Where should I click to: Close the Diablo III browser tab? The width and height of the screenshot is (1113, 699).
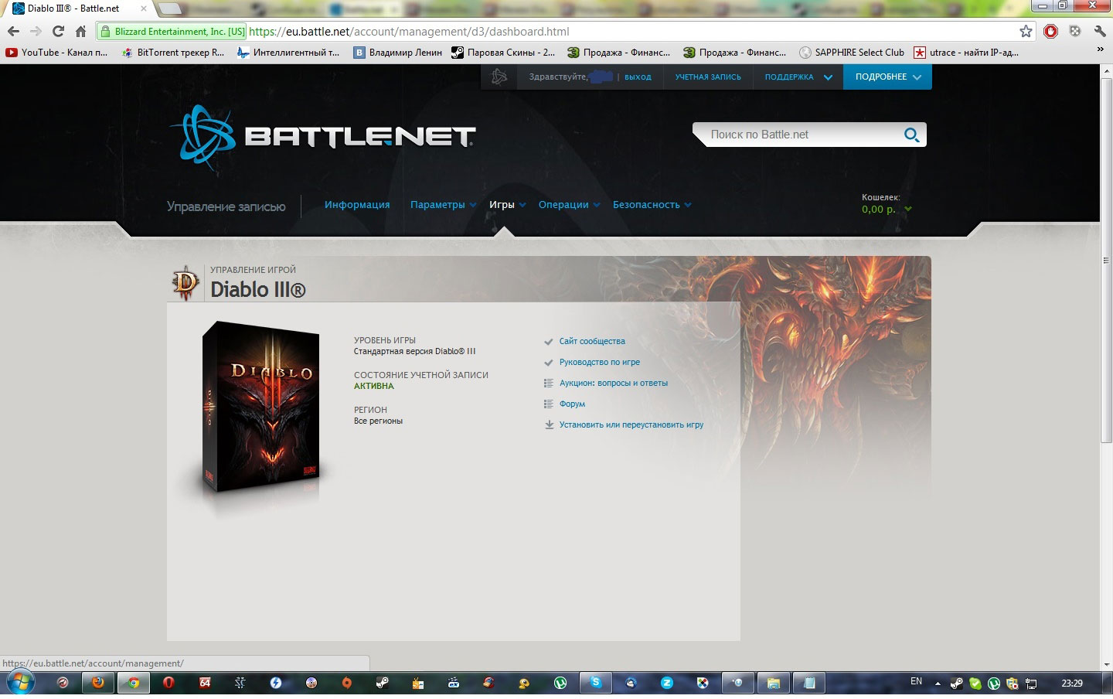point(143,9)
